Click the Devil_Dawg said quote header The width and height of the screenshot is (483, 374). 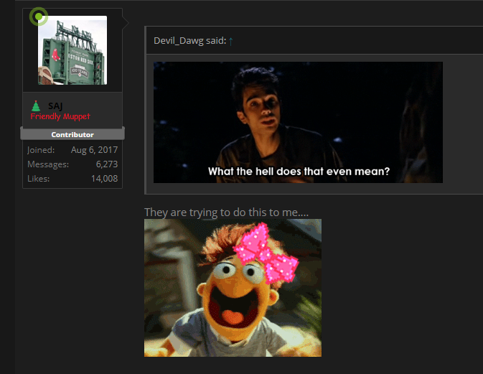pos(189,41)
